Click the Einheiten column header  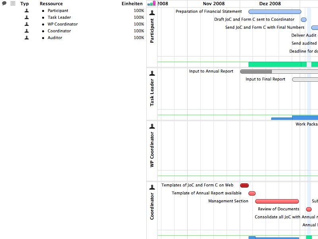[x=132, y=4]
